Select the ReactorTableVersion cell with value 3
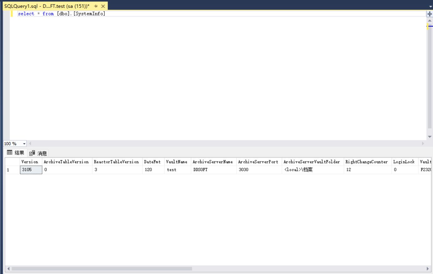Viewport: 433px width, 274px height. pyautogui.click(x=117, y=170)
